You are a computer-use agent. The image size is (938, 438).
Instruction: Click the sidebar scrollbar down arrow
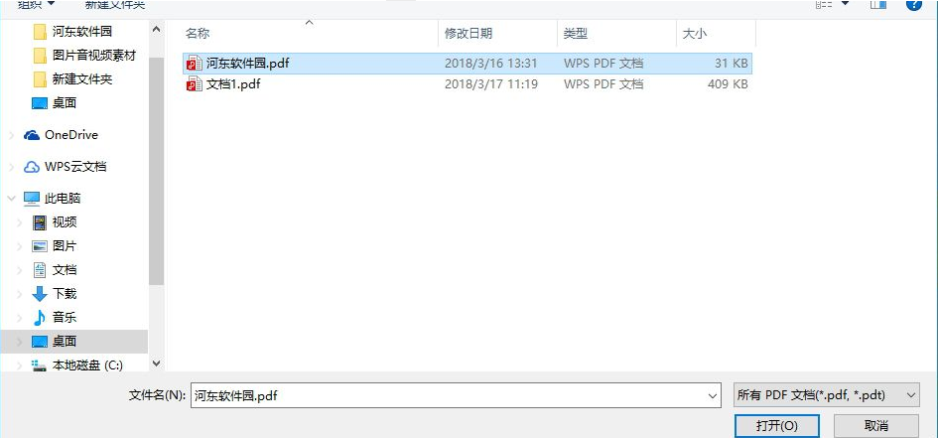[x=157, y=363]
